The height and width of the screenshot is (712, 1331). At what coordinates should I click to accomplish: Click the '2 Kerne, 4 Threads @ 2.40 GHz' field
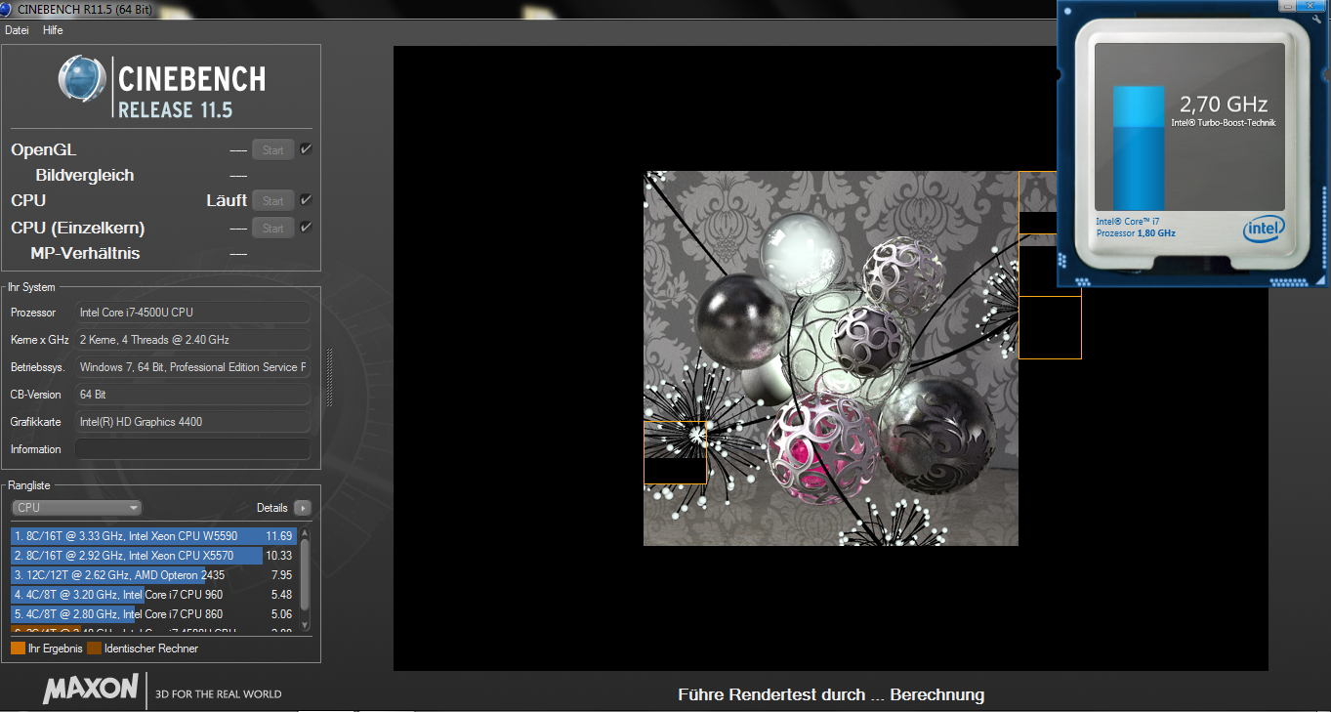[x=192, y=340]
